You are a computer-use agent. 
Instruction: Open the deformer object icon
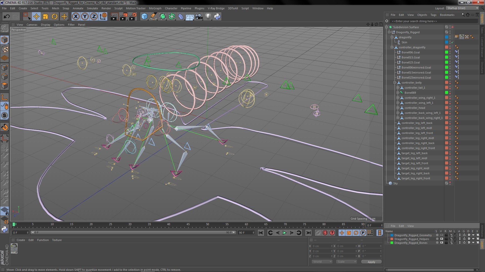pyautogui.click(x=181, y=17)
